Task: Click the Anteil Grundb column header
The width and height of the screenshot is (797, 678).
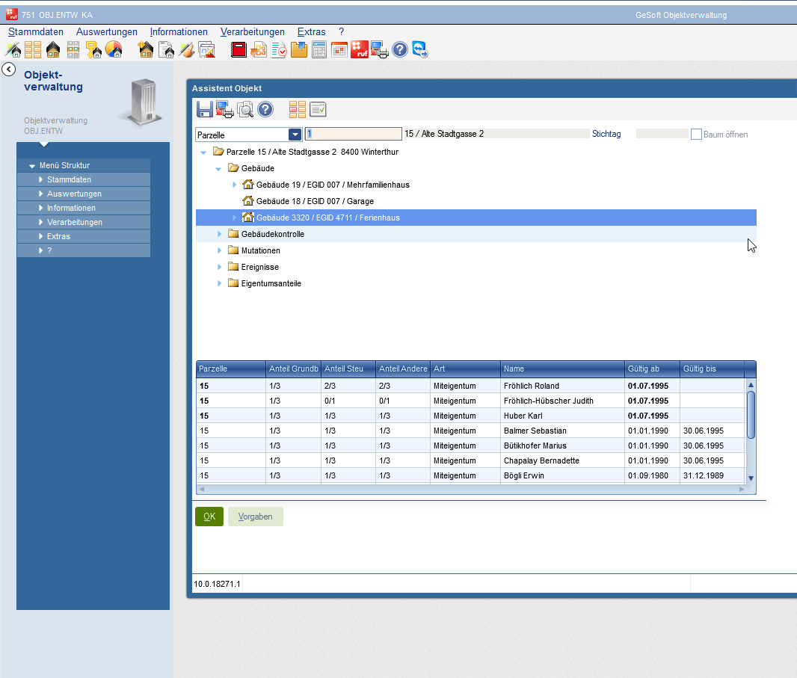Action: [x=293, y=369]
